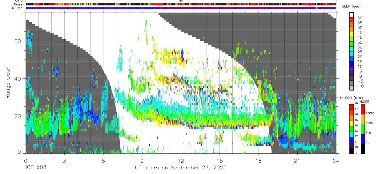Click the green segment of the NOISE colorbar

pos(363,129)
